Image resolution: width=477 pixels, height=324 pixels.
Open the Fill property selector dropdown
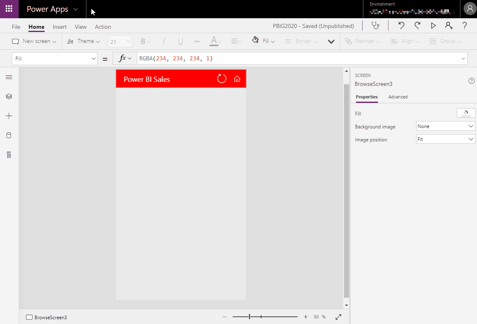point(54,59)
